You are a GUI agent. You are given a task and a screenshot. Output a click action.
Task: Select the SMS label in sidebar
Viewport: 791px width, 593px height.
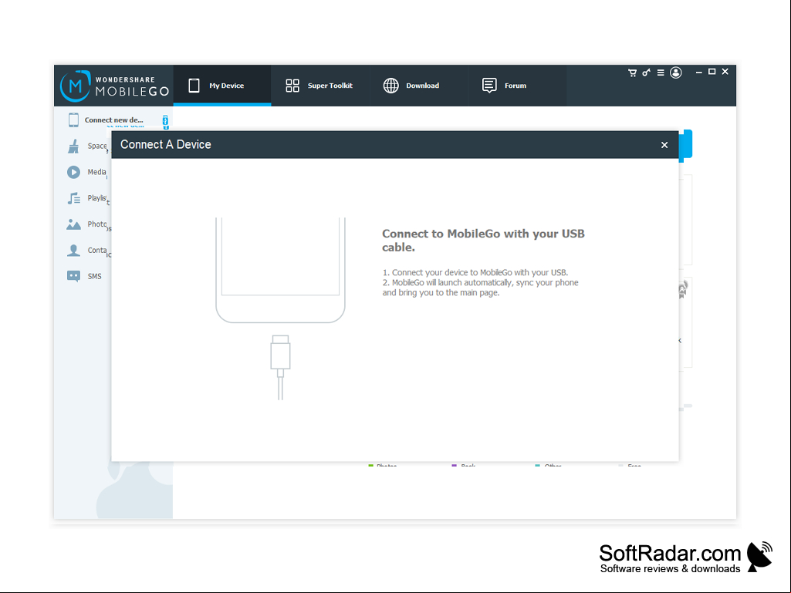click(x=94, y=276)
